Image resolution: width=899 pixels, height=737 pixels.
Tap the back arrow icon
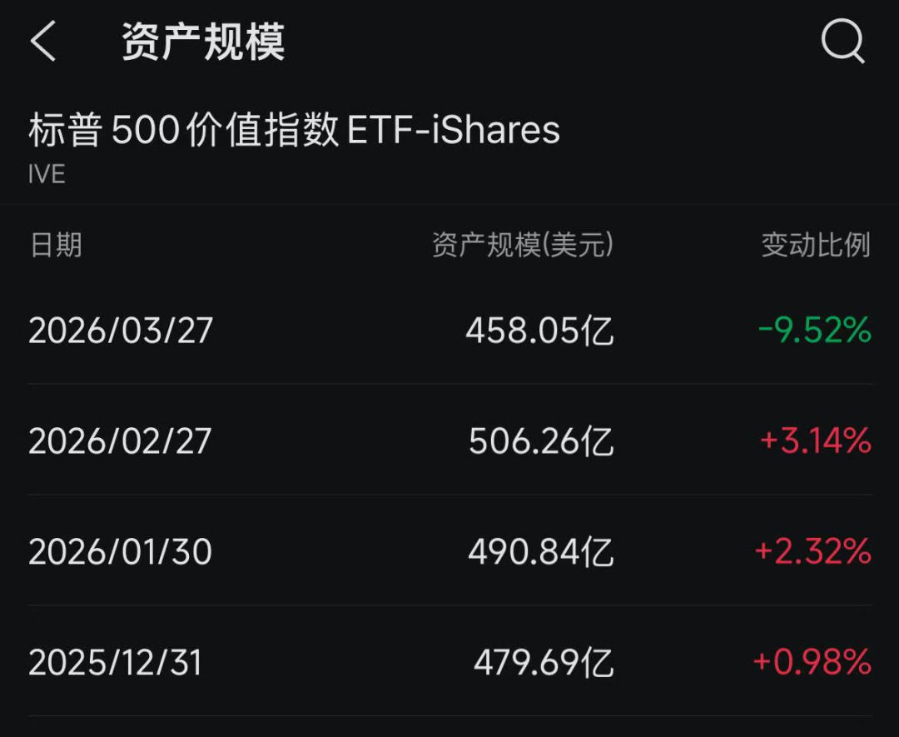(x=43, y=42)
